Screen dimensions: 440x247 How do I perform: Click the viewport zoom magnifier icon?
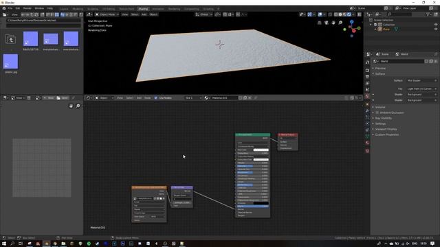(x=340, y=23)
